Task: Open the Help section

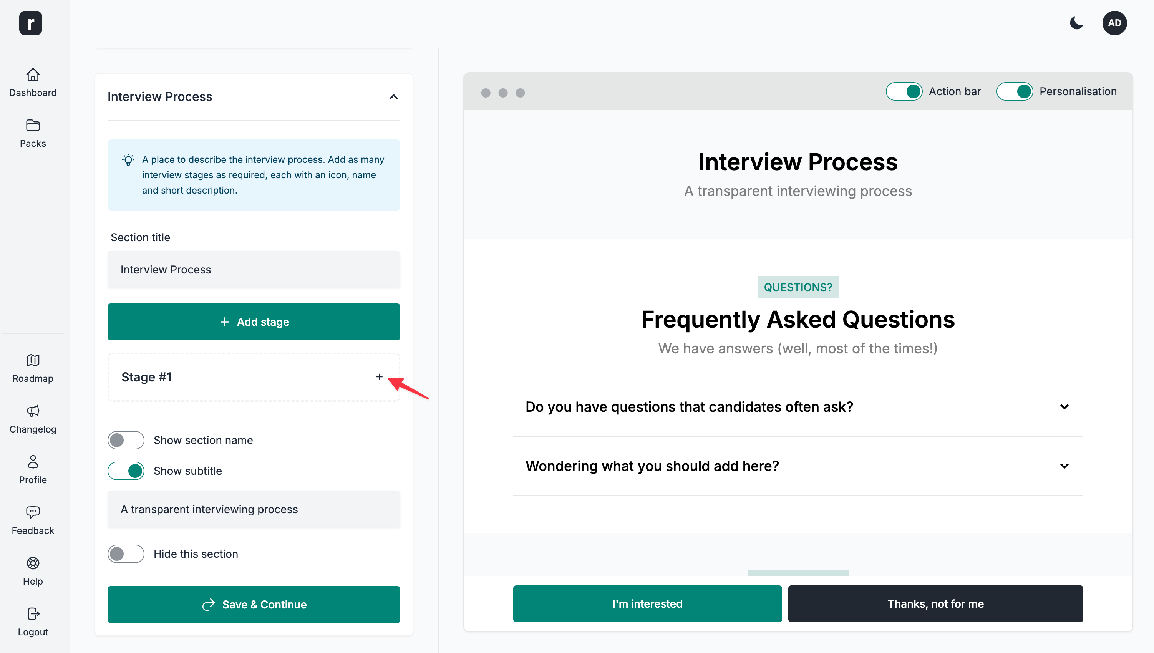Action: point(33,571)
